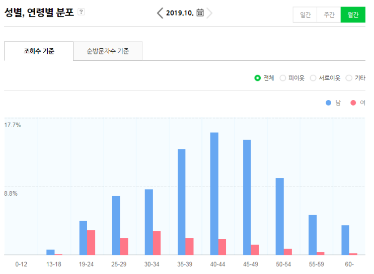Go to next month arrow
The image size is (374, 274).
click(209, 13)
